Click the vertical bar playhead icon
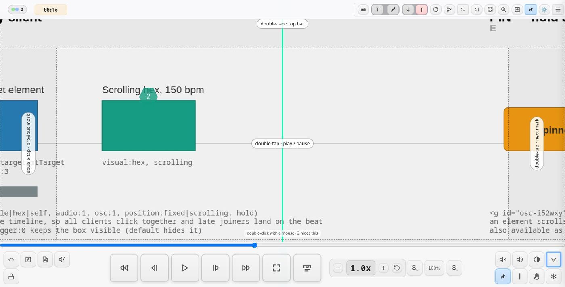Screen dimensions: 565x287 (520, 277)
